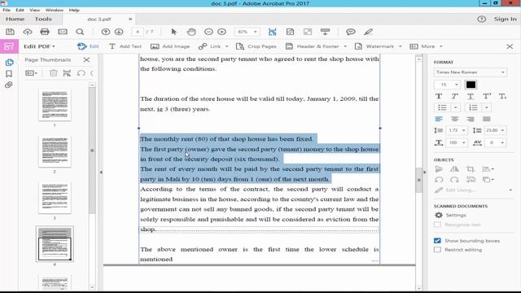
Task: Enable the Restrict editing checkbox
Action: [x=437, y=250]
